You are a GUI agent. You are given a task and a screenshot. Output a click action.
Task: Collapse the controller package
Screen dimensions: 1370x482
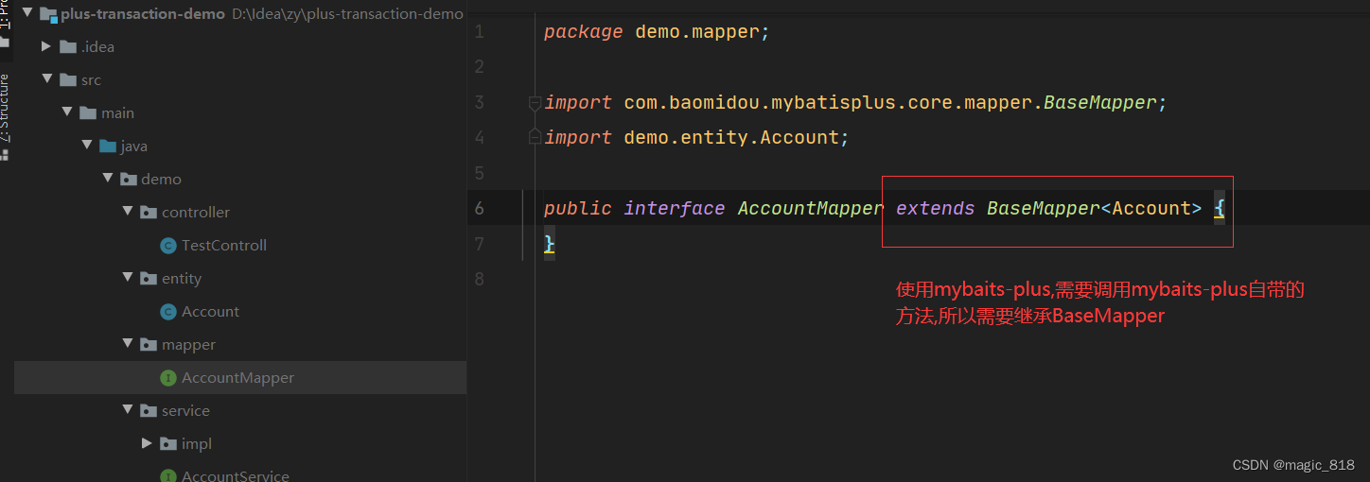click(x=128, y=212)
